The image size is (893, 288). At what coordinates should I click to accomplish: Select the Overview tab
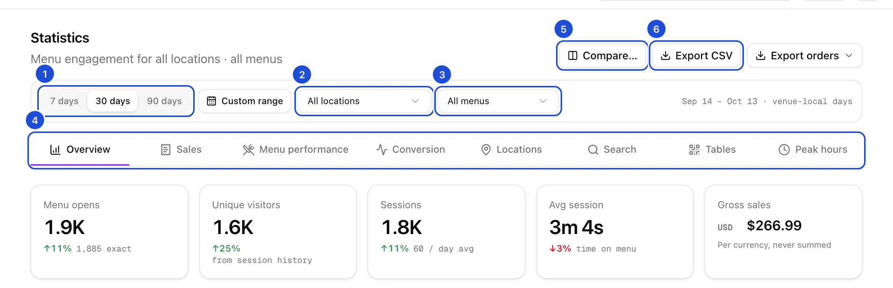tap(80, 150)
